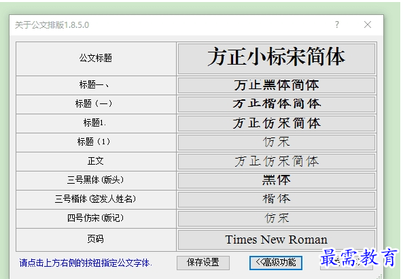Viewport: 403px width, 279px height.
Task: Click the 标题（一） label cell
Action: point(96,104)
